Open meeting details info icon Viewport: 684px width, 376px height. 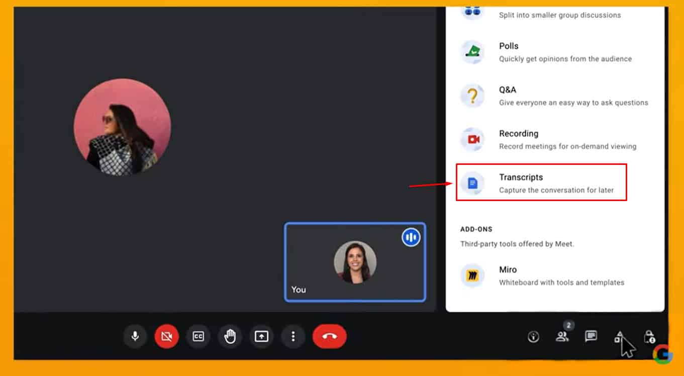point(533,337)
